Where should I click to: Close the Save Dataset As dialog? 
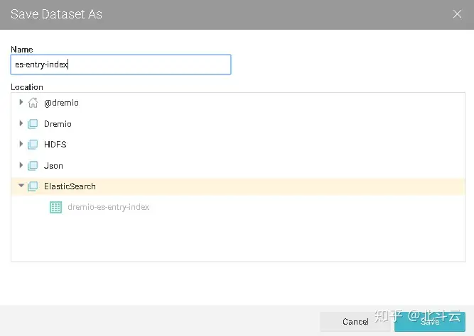pyautogui.click(x=458, y=14)
